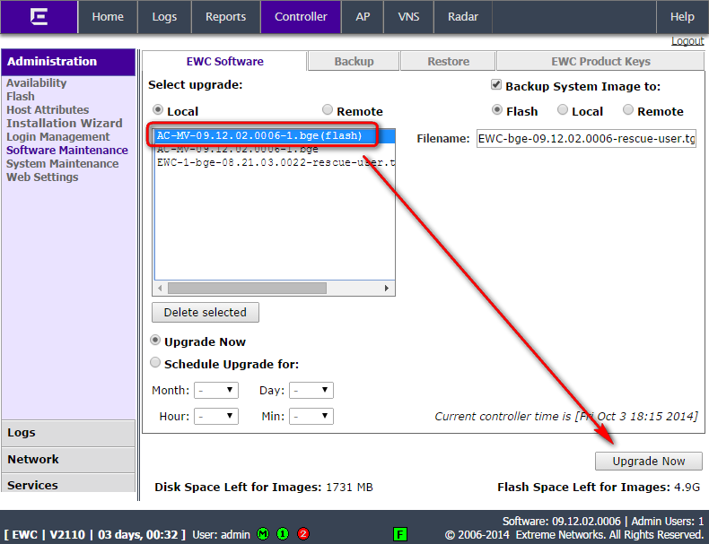Click the green 1 status indicator
Image resolution: width=709 pixels, height=544 pixels.
[283, 534]
